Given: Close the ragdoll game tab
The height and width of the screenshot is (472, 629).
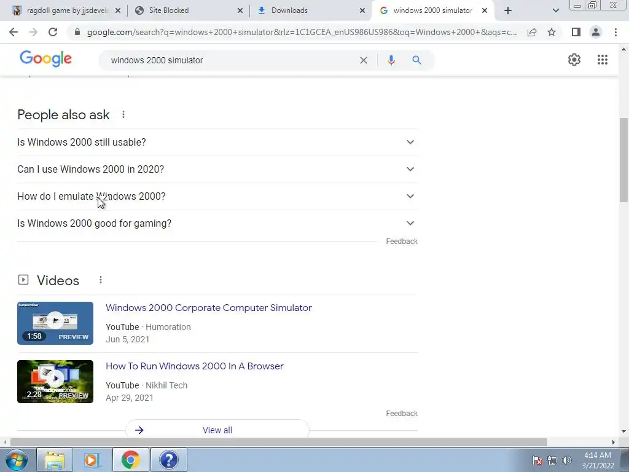Looking at the screenshot, I should click(118, 11).
